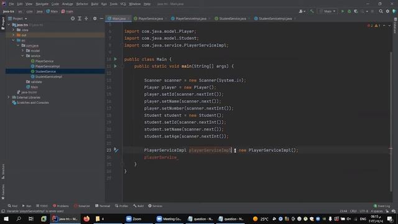Switch to PlayerService.java tab

[150, 19]
